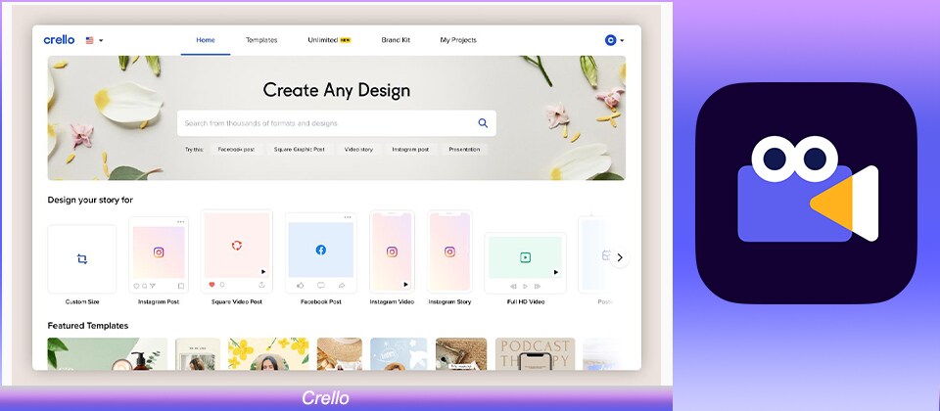Click comment icon on Facebook Post card
The width and height of the screenshot is (940, 411).
321,285
